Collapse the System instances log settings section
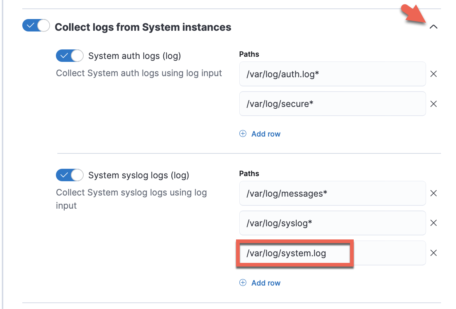The image size is (456, 309). tap(434, 27)
